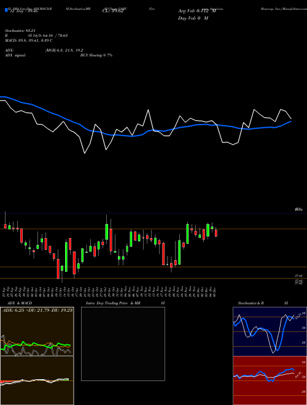Click the "Stochastics & R" panel title
Viewport: 307px width, 405px height.
[251, 303]
